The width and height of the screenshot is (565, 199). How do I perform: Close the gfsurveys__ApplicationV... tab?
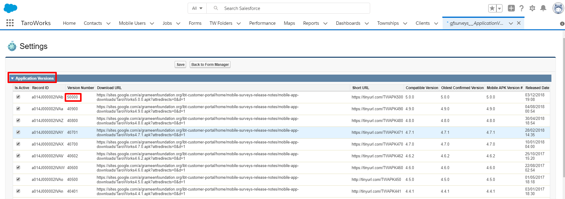pyautogui.click(x=519, y=23)
